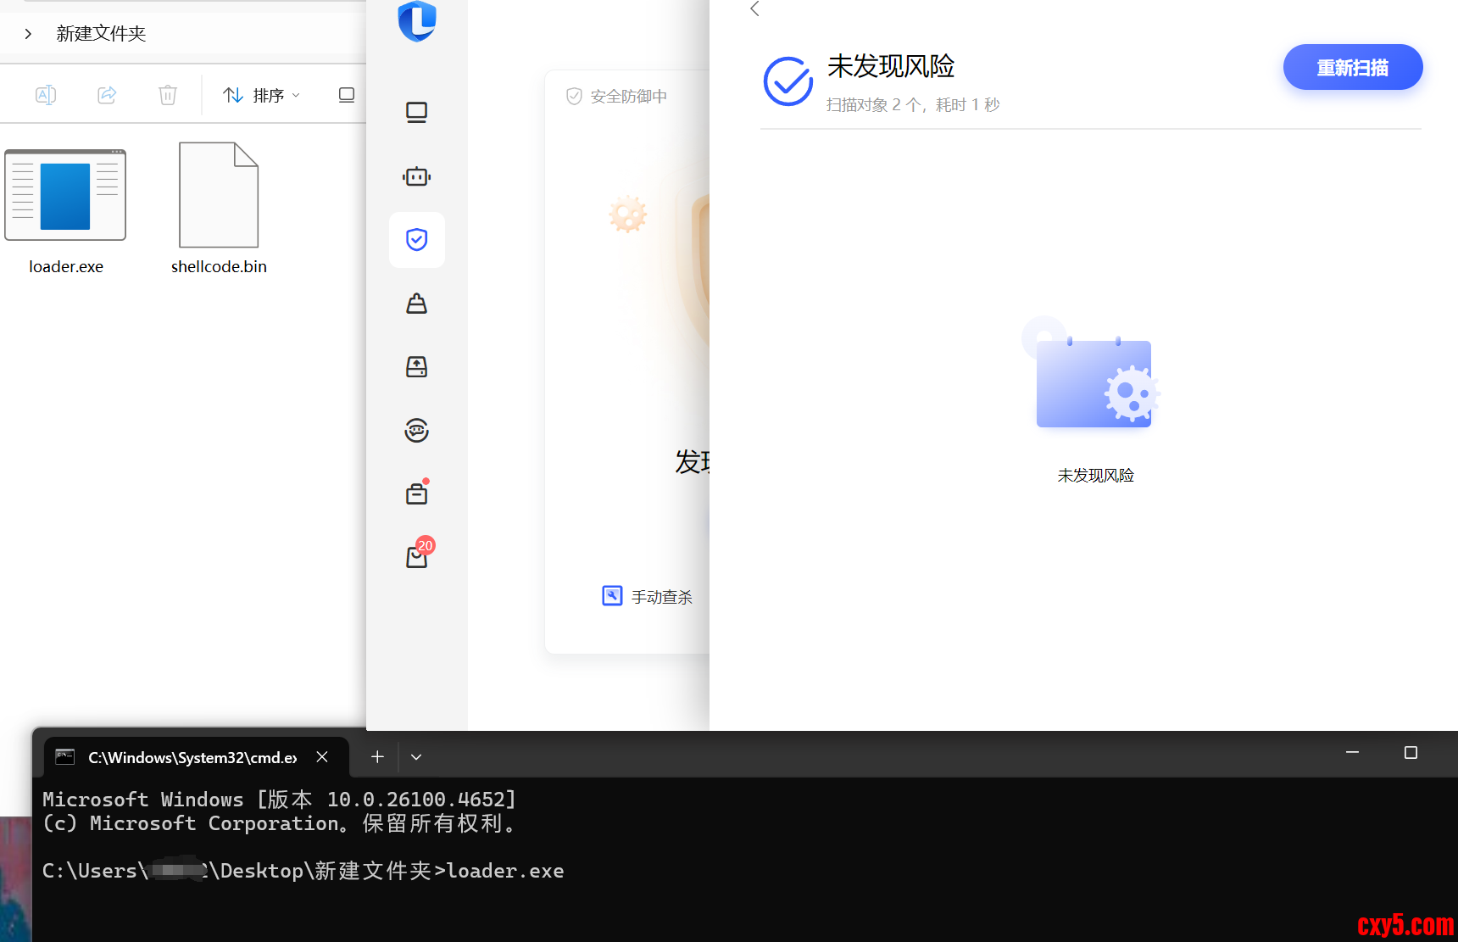
Task: Open the 排序 sort dropdown
Action: (261, 95)
